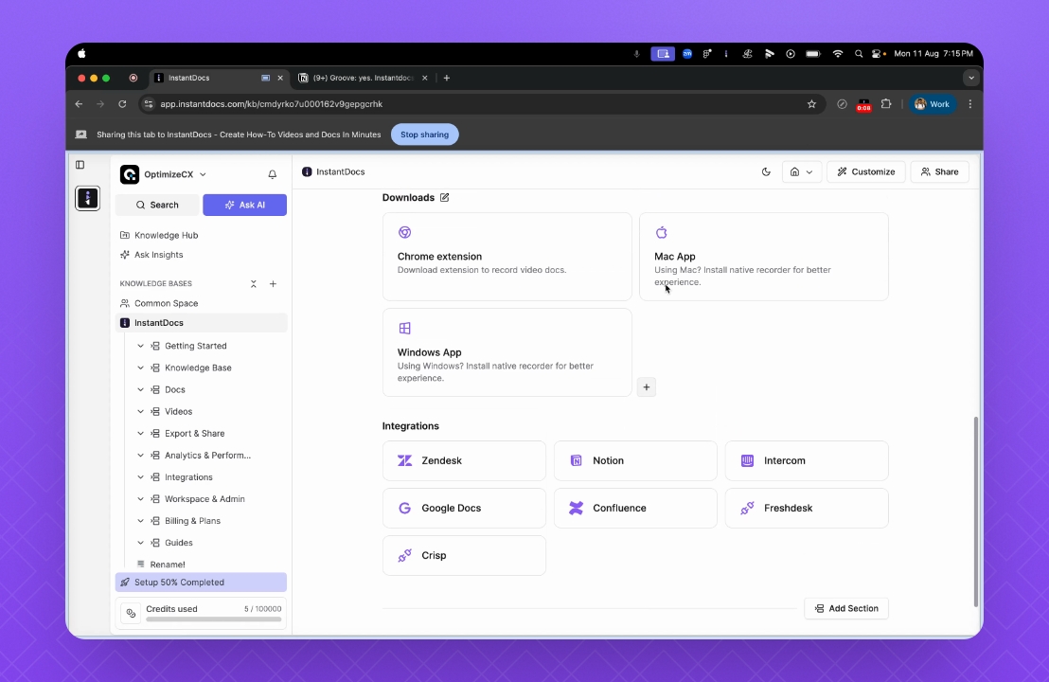
Task: Open Notion integration
Action: tap(635, 460)
